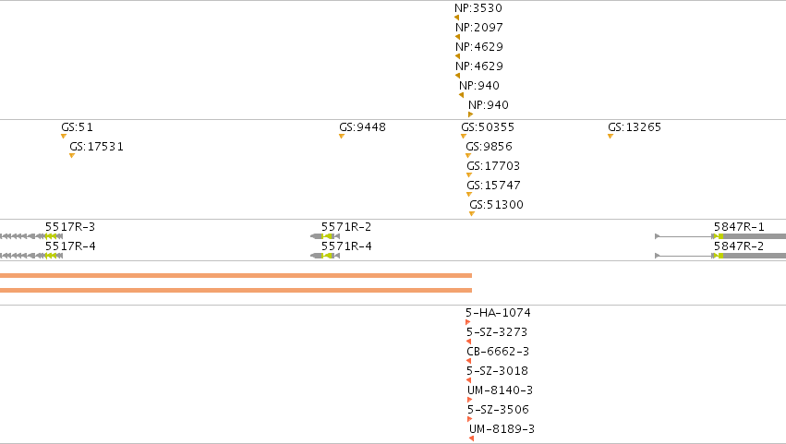Click the GS:9856 label
This screenshot has width=786, height=444.
(x=490, y=147)
